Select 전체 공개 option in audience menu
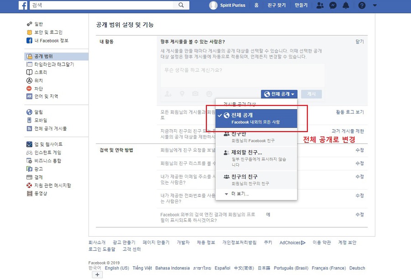Viewport: 411px width, 280px height. tap(256, 118)
